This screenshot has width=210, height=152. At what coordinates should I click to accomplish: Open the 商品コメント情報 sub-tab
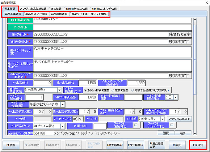pos(36,14)
